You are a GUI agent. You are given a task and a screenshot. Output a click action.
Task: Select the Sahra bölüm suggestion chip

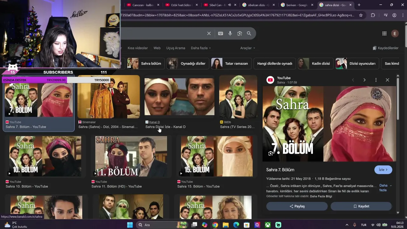coord(146,63)
